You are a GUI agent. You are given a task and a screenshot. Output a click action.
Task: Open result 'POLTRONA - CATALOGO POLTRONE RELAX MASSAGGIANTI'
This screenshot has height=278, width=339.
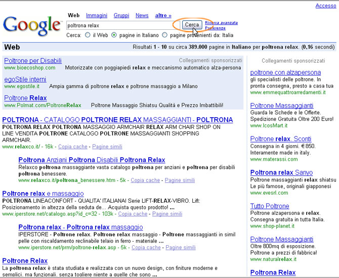pos(117,120)
